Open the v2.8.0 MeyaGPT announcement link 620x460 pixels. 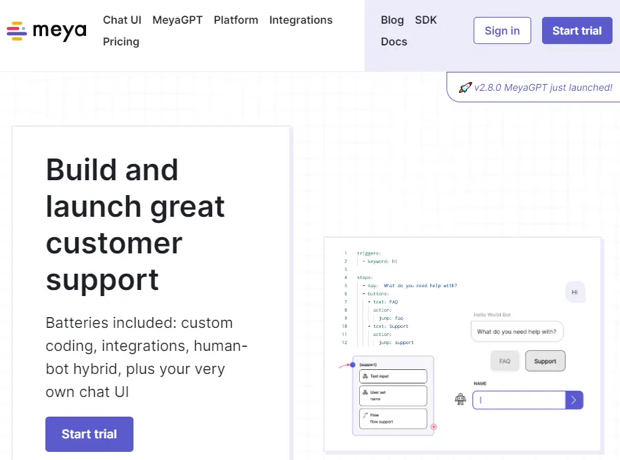coord(541,87)
